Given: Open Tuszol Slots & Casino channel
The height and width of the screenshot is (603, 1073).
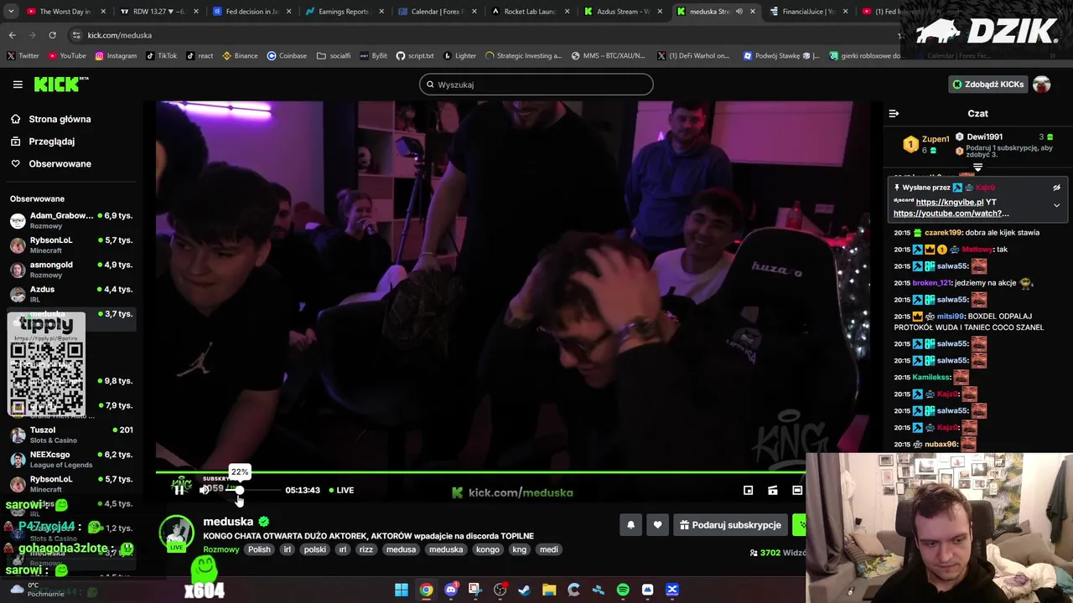Looking at the screenshot, I should (71, 435).
